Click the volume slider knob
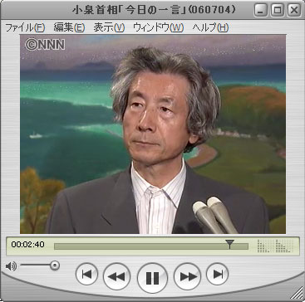This screenshot has height=302, width=305. [55, 265]
